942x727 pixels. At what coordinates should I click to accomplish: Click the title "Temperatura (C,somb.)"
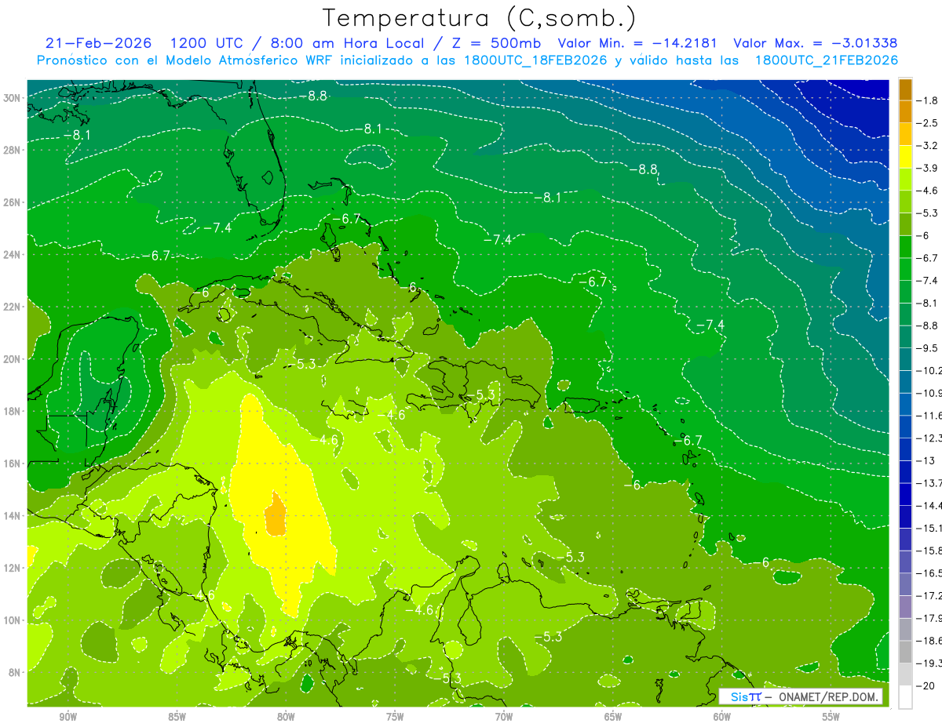click(480, 18)
